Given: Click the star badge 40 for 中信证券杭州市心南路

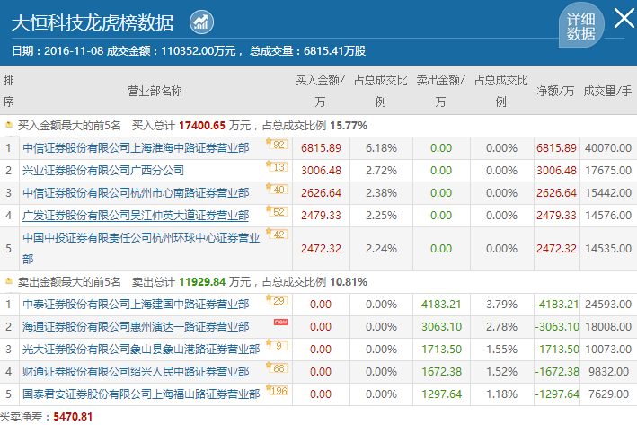Looking at the screenshot, I should (x=277, y=189).
